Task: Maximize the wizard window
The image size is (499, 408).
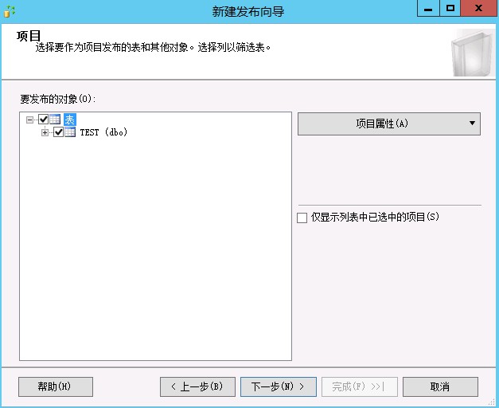Action: click(x=450, y=9)
